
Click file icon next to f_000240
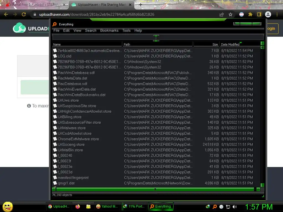click(55, 155)
